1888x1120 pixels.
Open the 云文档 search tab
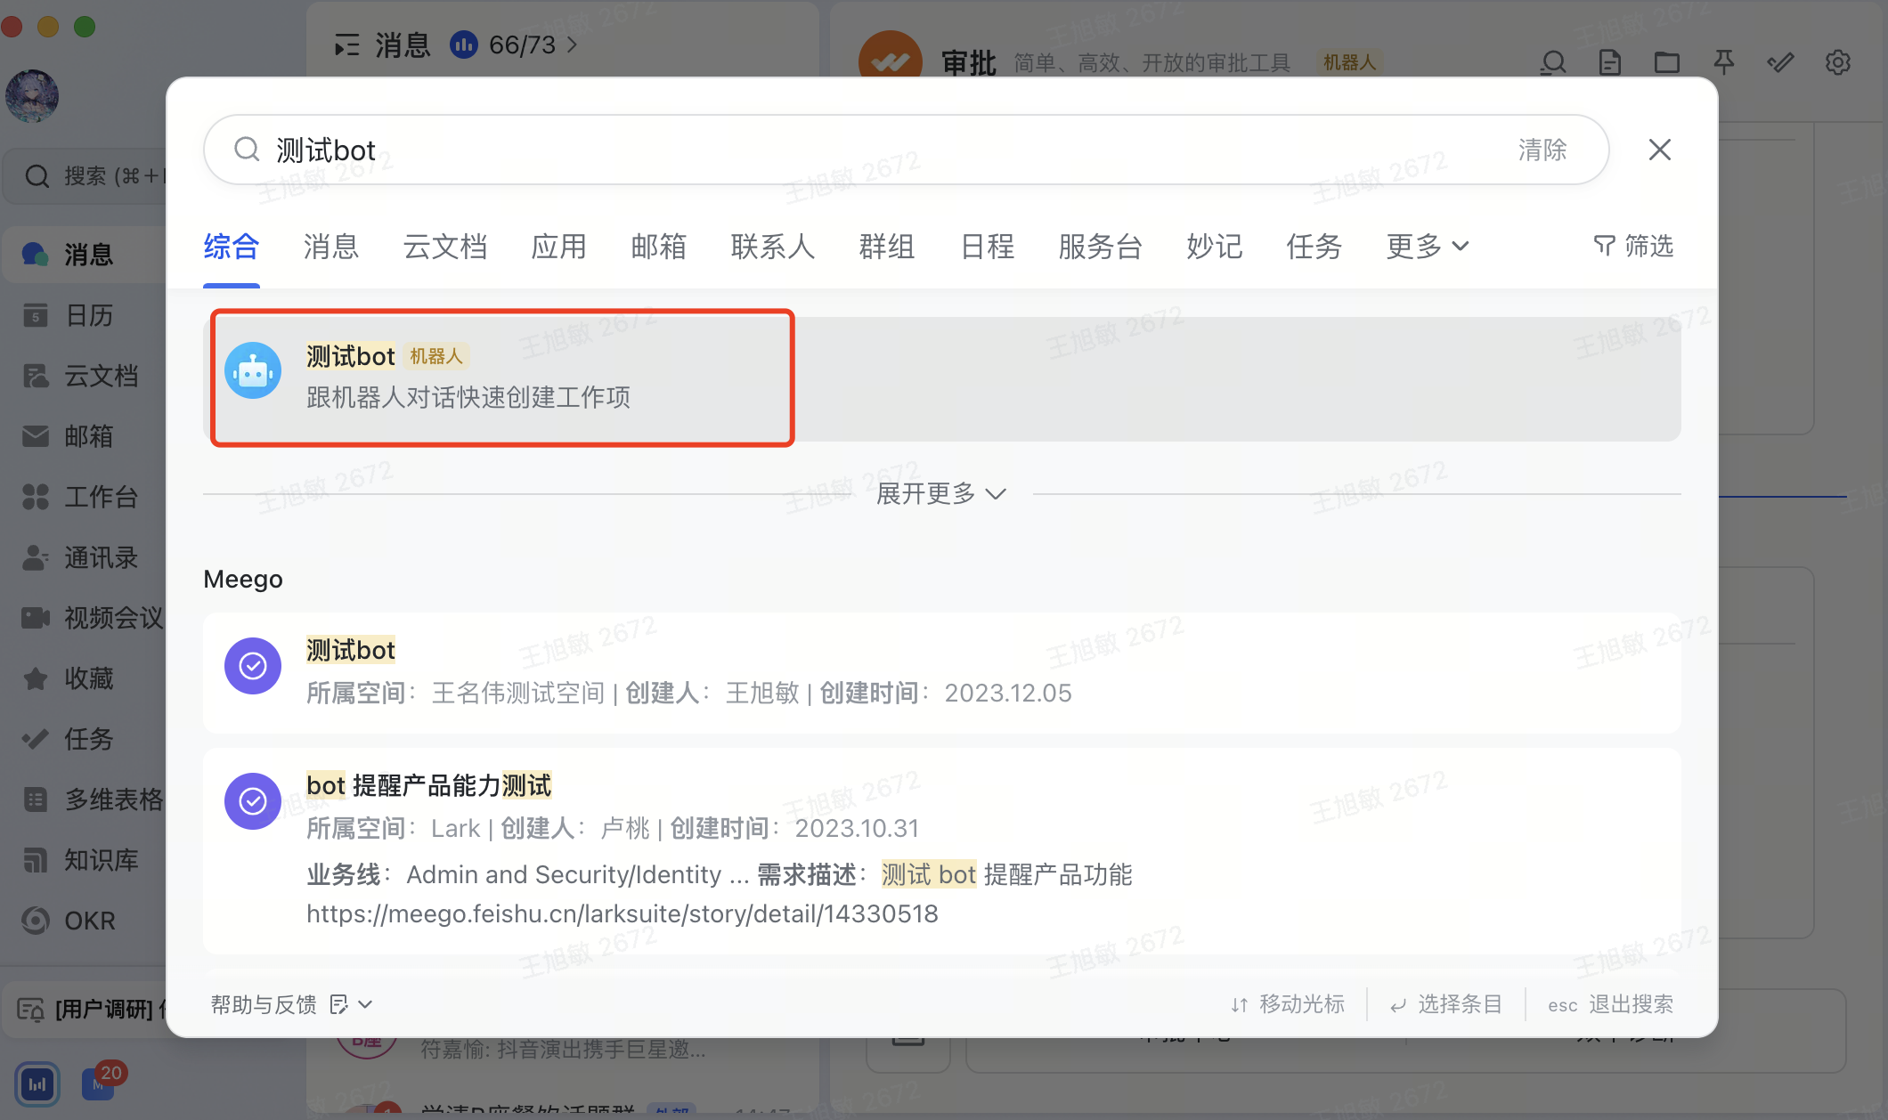pyautogui.click(x=444, y=247)
